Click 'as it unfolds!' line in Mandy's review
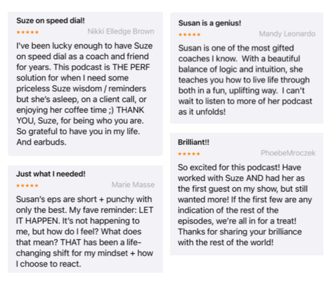 (x=202, y=112)
